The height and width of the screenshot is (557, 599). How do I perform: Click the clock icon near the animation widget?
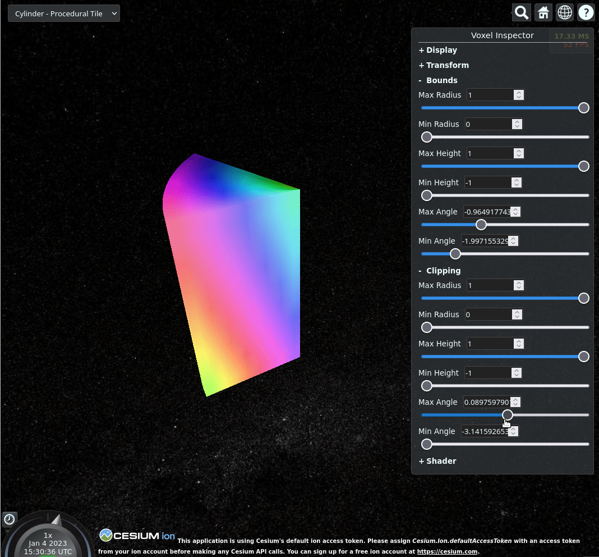click(x=9, y=519)
